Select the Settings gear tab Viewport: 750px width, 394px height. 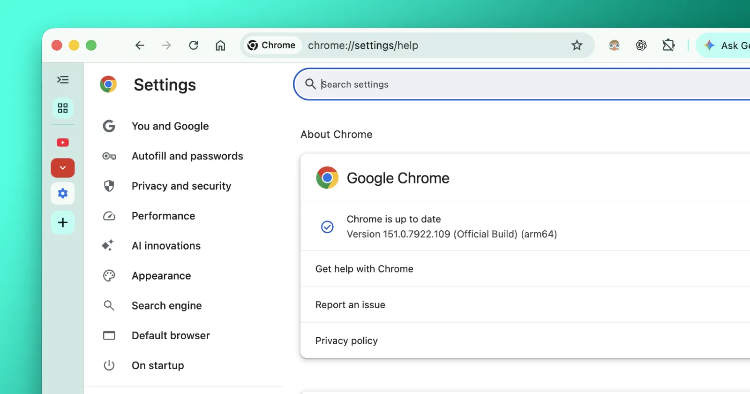coord(63,193)
